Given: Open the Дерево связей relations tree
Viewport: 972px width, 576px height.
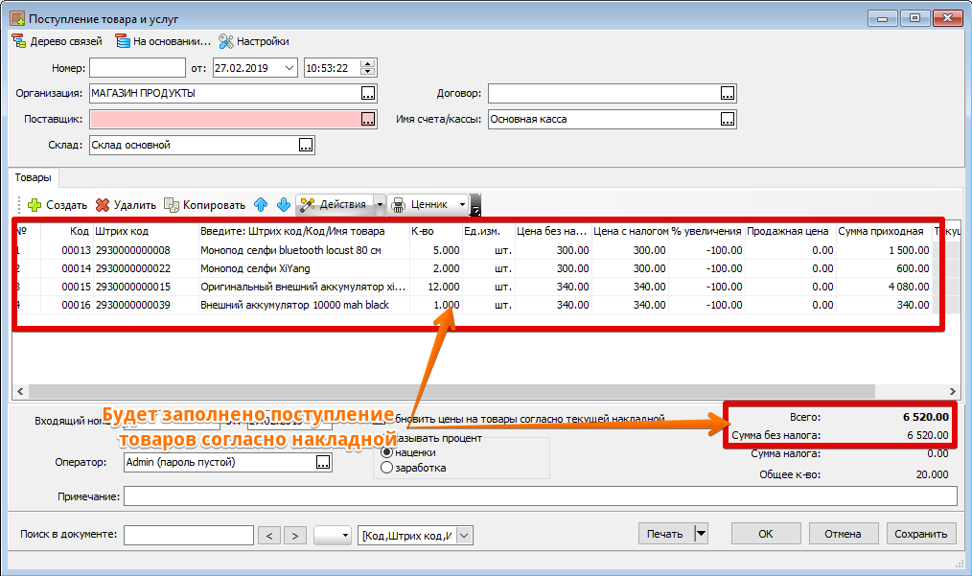Looking at the screenshot, I should tap(57, 41).
